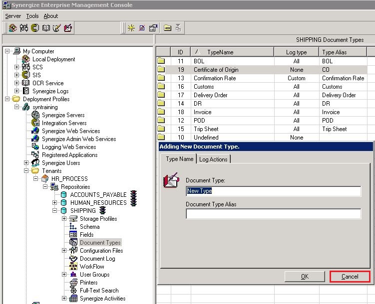Open the Server menu
The height and width of the screenshot is (304, 375).
pyautogui.click(x=13, y=16)
